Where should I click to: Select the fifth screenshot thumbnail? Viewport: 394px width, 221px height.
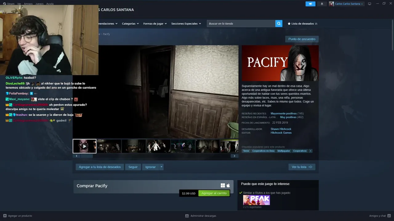(x=183, y=146)
